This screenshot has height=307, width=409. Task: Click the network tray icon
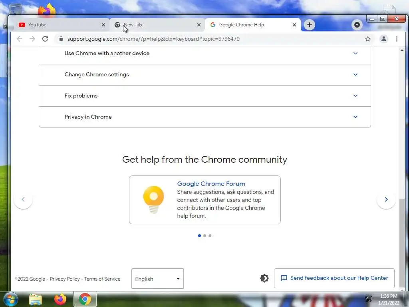(x=369, y=299)
